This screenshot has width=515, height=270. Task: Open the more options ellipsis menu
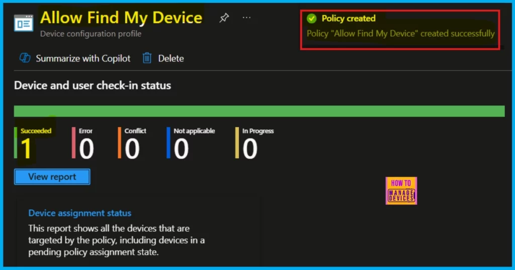pos(246,18)
